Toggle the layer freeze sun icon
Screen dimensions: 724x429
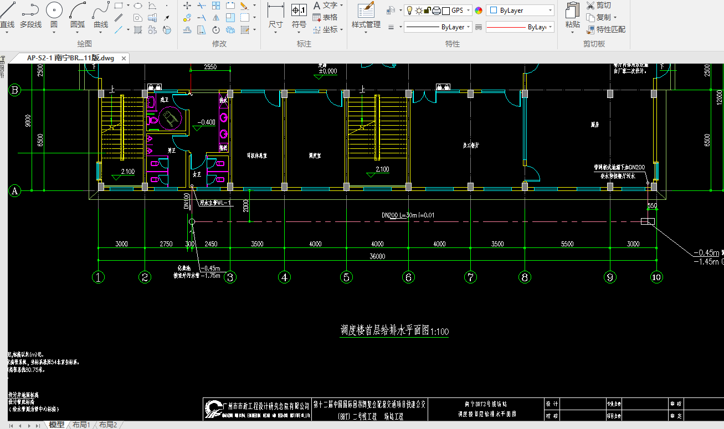click(x=419, y=11)
